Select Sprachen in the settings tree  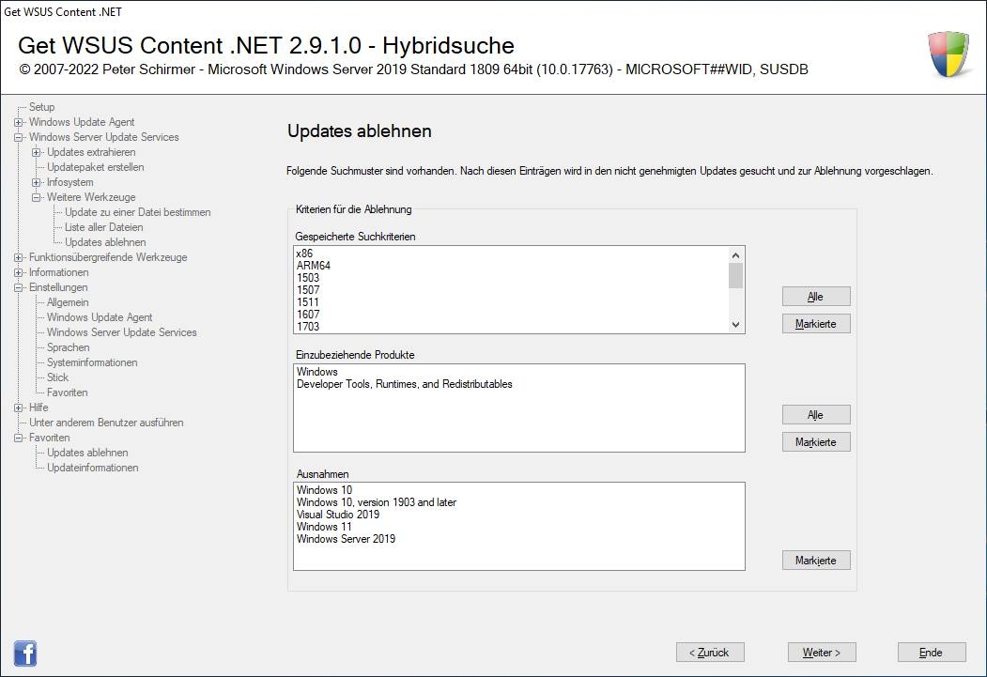pyautogui.click(x=68, y=348)
